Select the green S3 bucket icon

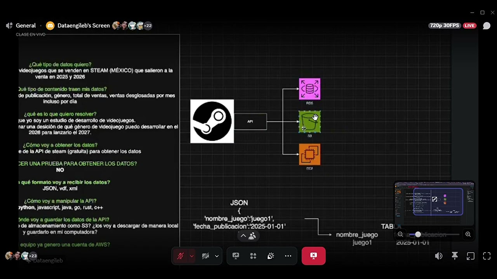309,122
